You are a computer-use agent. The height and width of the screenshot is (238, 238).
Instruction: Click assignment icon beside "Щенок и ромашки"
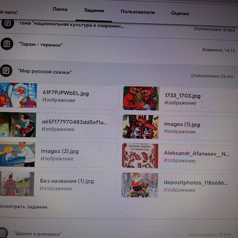pos(3,233)
